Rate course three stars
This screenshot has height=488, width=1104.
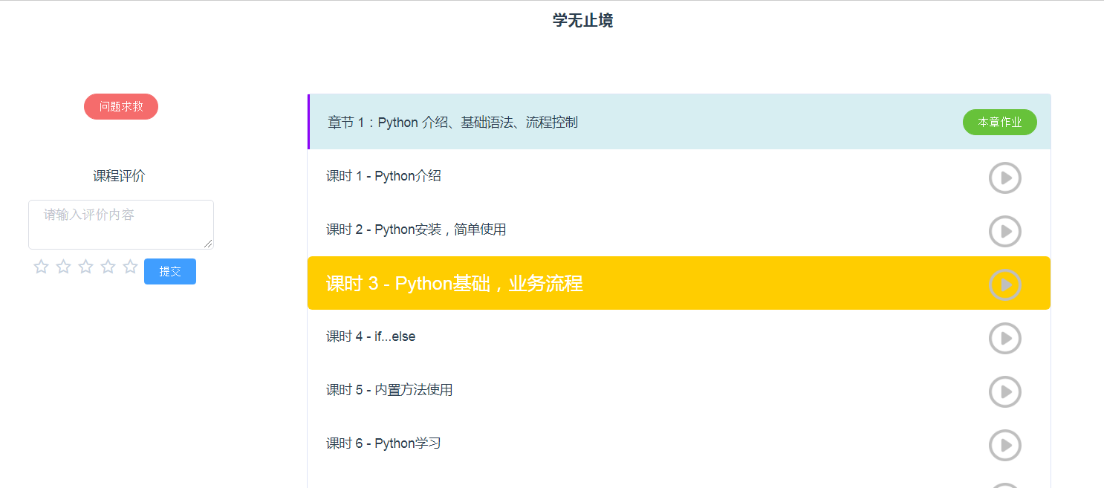tap(85, 267)
